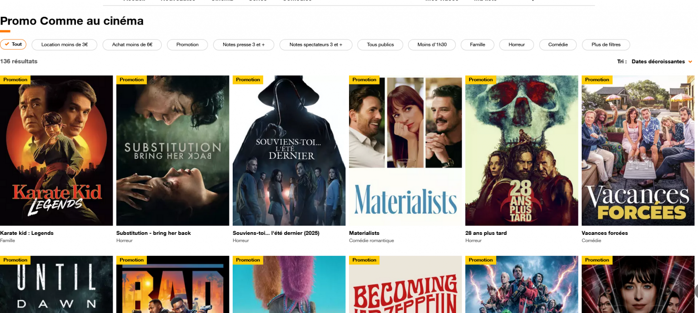
Task: Select the '28 ans plus tard' poster
Action: (x=522, y=150)
